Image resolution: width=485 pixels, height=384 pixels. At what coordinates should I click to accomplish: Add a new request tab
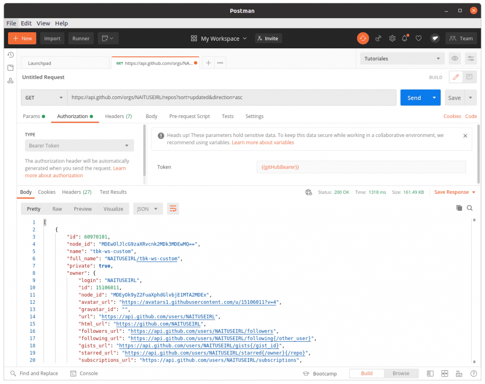(208, 63)
